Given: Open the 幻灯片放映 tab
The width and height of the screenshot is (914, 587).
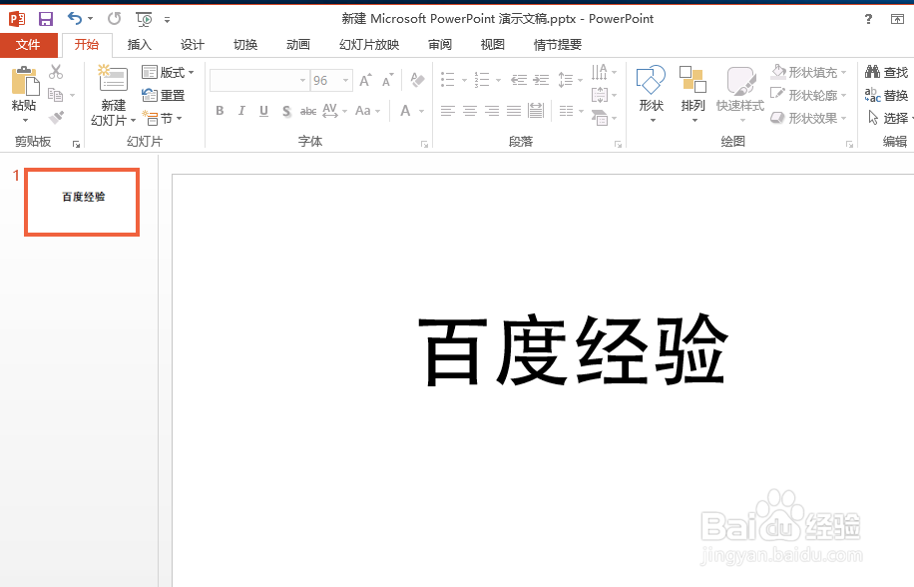Looking at the screenshot, I should point(369,45).
